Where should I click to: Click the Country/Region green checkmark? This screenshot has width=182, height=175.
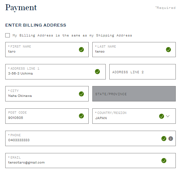coord(161,116)
